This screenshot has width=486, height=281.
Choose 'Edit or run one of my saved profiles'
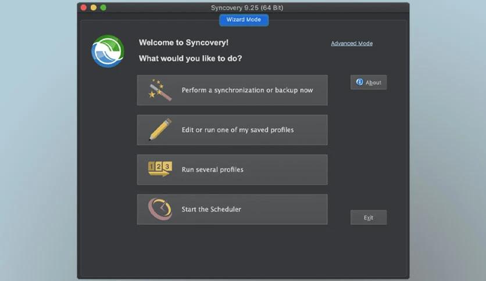237,130
